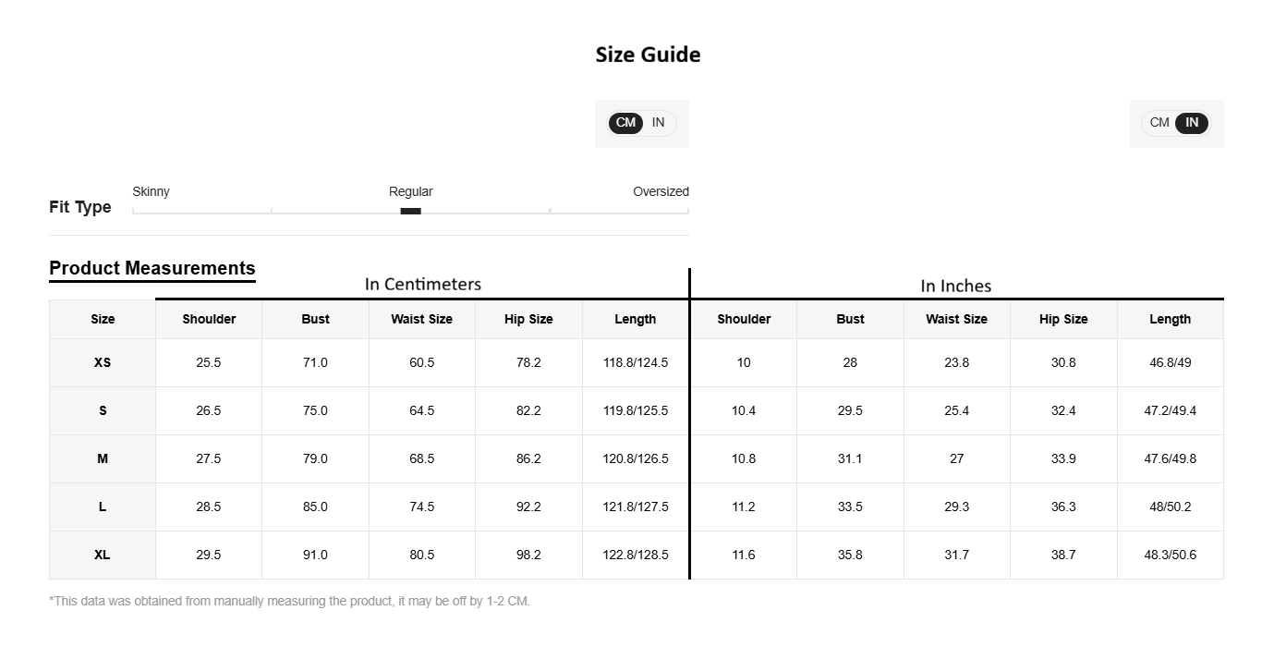Click the Regular fit type slider marker
Image resolution: width=1274 pixels, height=647 pixels.
[410, 211]
